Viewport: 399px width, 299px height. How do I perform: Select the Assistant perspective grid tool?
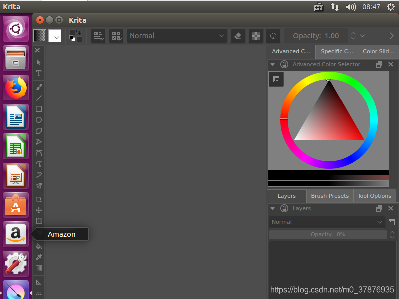(x=39, y=293)
